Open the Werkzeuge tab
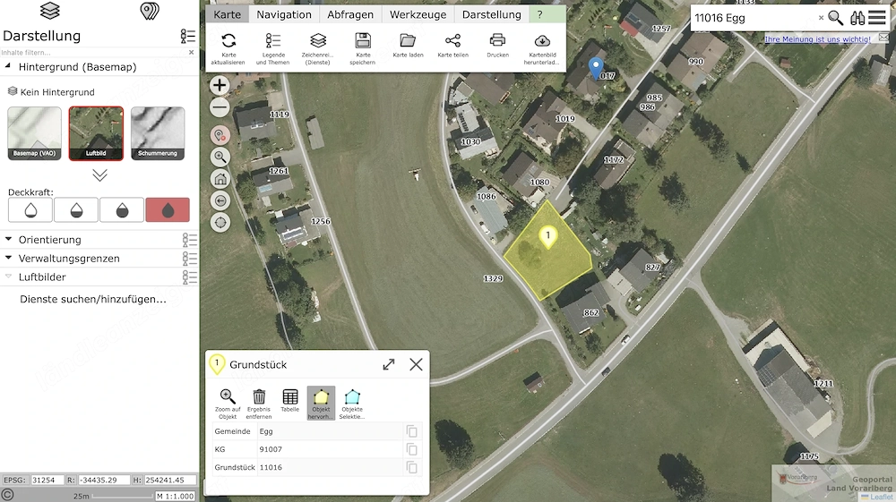This screenshot has width=896, height=502. pyautogui.click(x=418, y=15)
